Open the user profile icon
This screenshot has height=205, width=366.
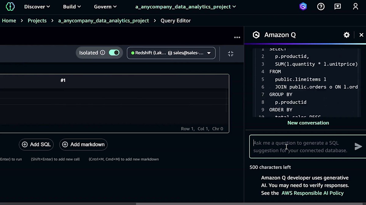(x=355, y=7)
